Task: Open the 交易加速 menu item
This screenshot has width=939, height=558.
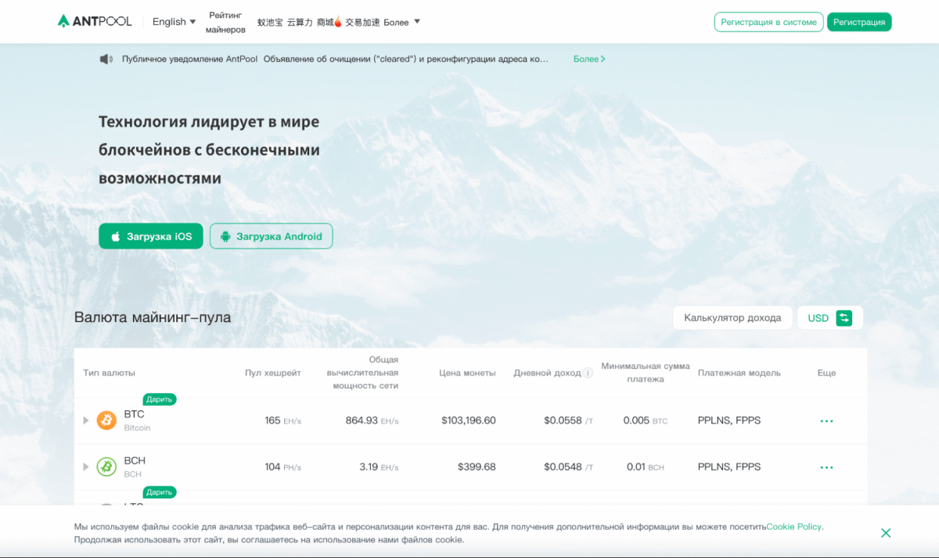Action: 362,22
